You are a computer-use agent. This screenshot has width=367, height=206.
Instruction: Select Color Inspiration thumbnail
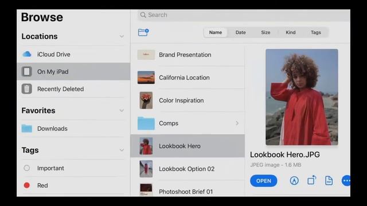point(146,100)
